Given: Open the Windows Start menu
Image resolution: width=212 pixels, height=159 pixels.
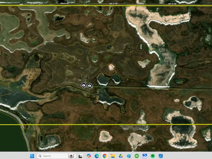Looking at the screenshot, I should 32,156.
